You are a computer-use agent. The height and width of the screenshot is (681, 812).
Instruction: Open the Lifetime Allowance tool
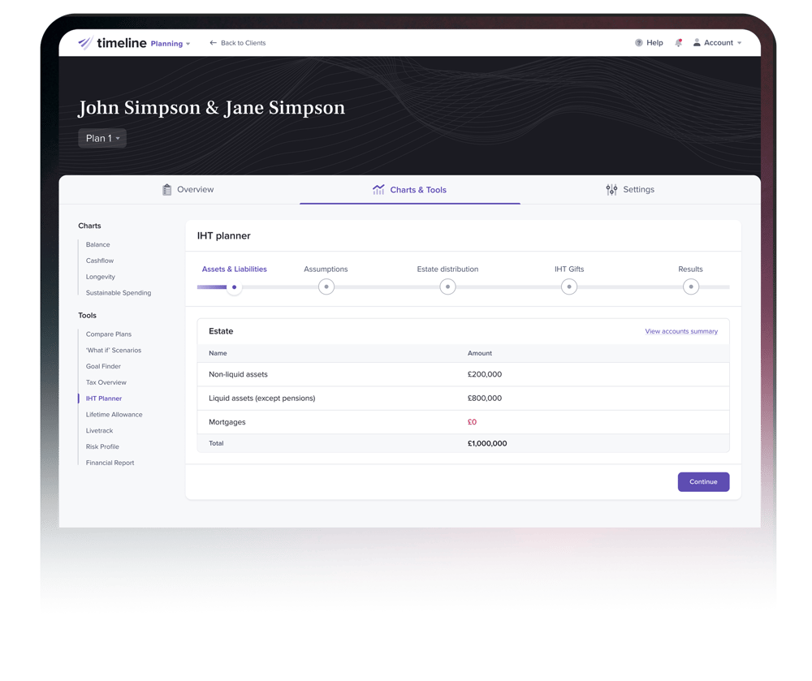[114, 414]
